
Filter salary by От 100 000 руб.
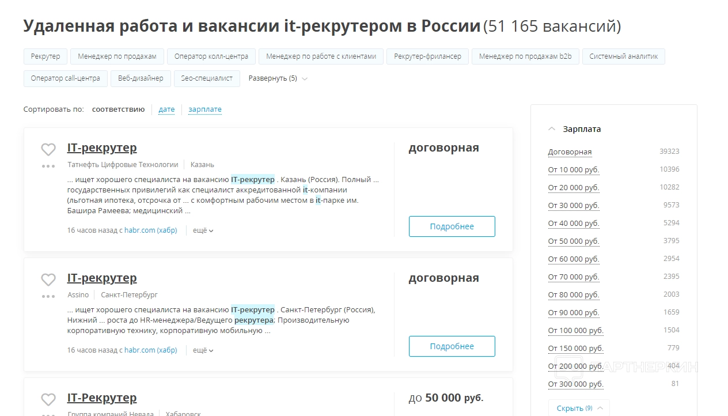575,331
